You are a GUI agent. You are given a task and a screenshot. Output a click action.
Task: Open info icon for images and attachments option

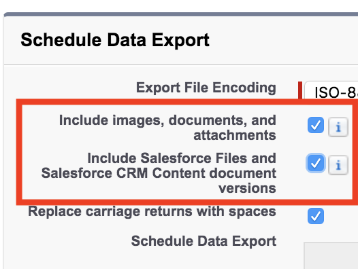pyautogui.click(x=338, y=127)
